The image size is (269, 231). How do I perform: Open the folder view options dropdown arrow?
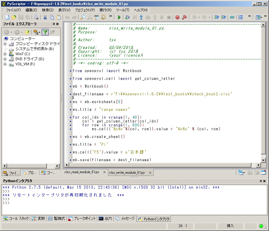(39, 32)
